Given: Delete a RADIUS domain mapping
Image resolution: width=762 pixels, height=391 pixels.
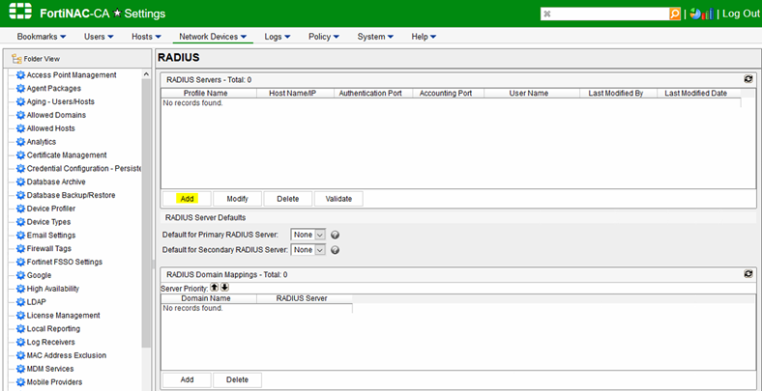Looking at the screenshot, I should tap(237, 379).
